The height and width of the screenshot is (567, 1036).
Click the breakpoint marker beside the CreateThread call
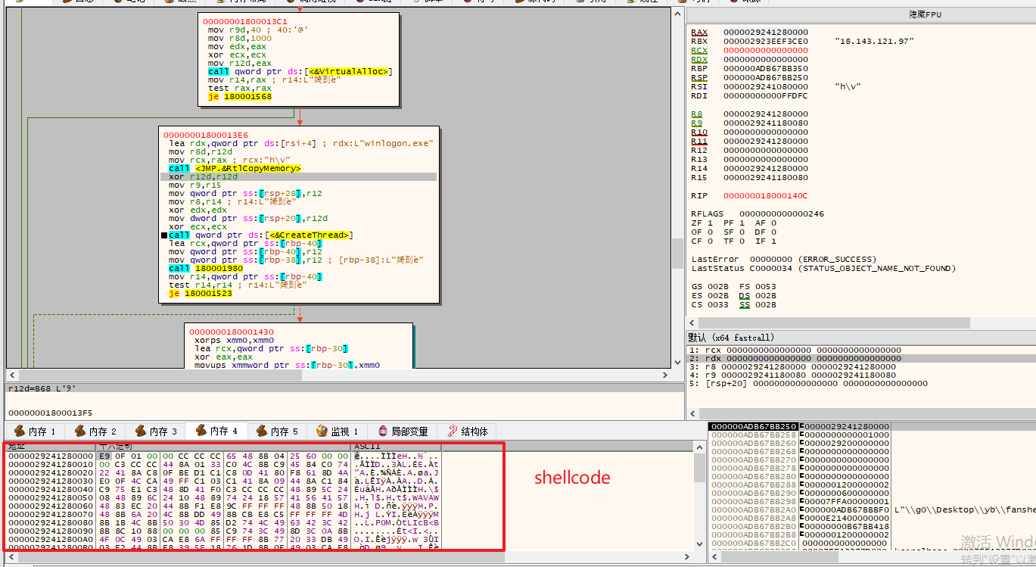(164, 235)
